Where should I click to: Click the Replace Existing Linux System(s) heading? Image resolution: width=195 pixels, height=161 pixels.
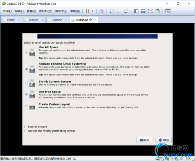[x=62, y=64]
